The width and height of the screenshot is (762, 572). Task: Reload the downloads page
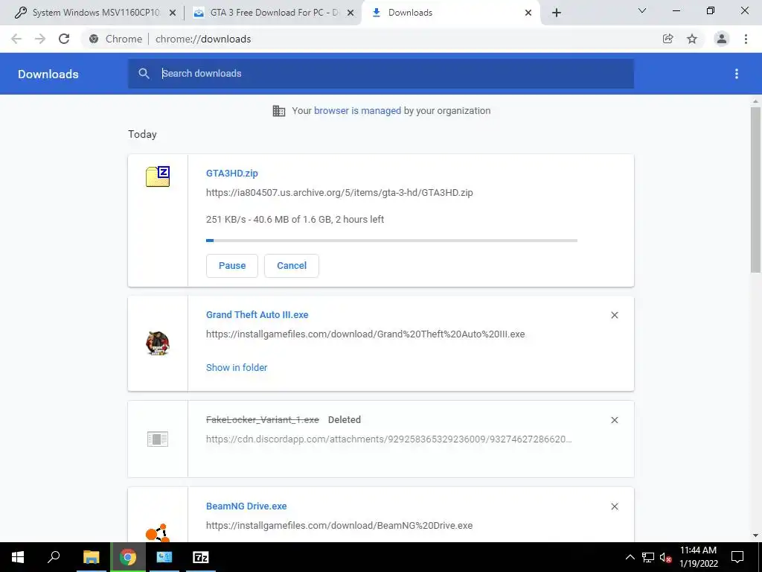pyautogui.click(x=64, y=39)
